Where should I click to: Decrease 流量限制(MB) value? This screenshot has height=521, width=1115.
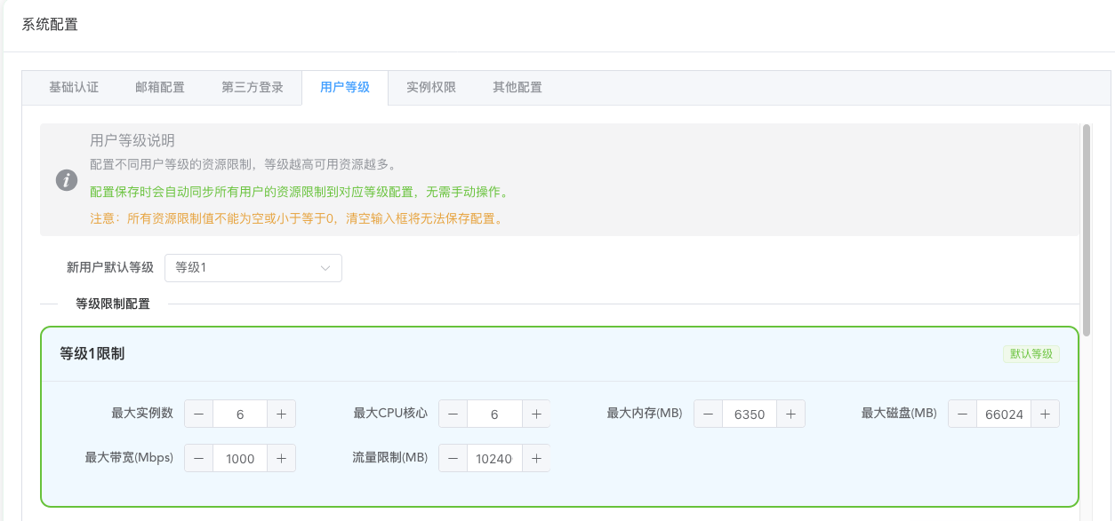(x=453, y=458)
